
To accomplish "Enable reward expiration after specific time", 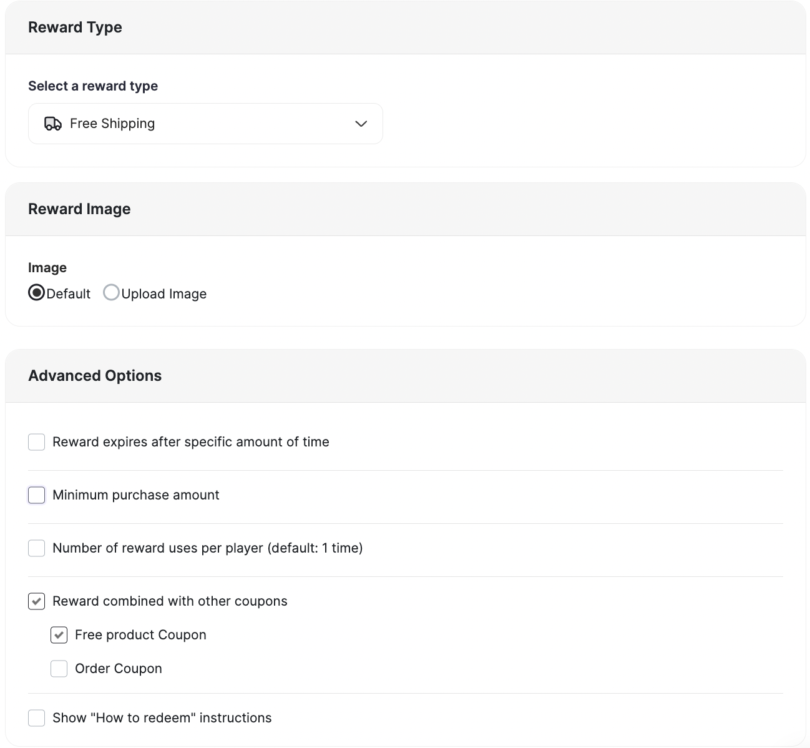I will point(36,441).
